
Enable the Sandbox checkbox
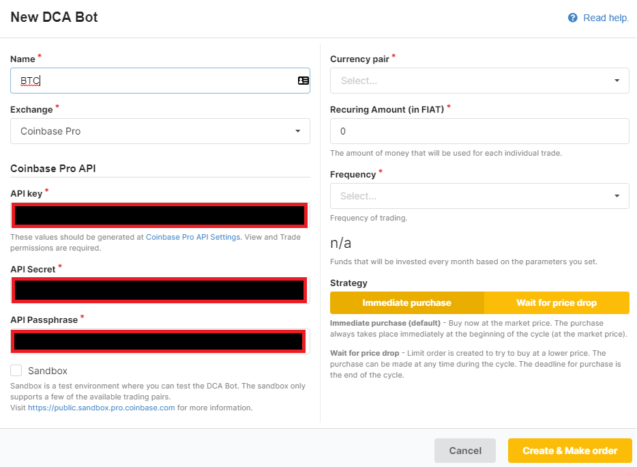pos(16,371)
